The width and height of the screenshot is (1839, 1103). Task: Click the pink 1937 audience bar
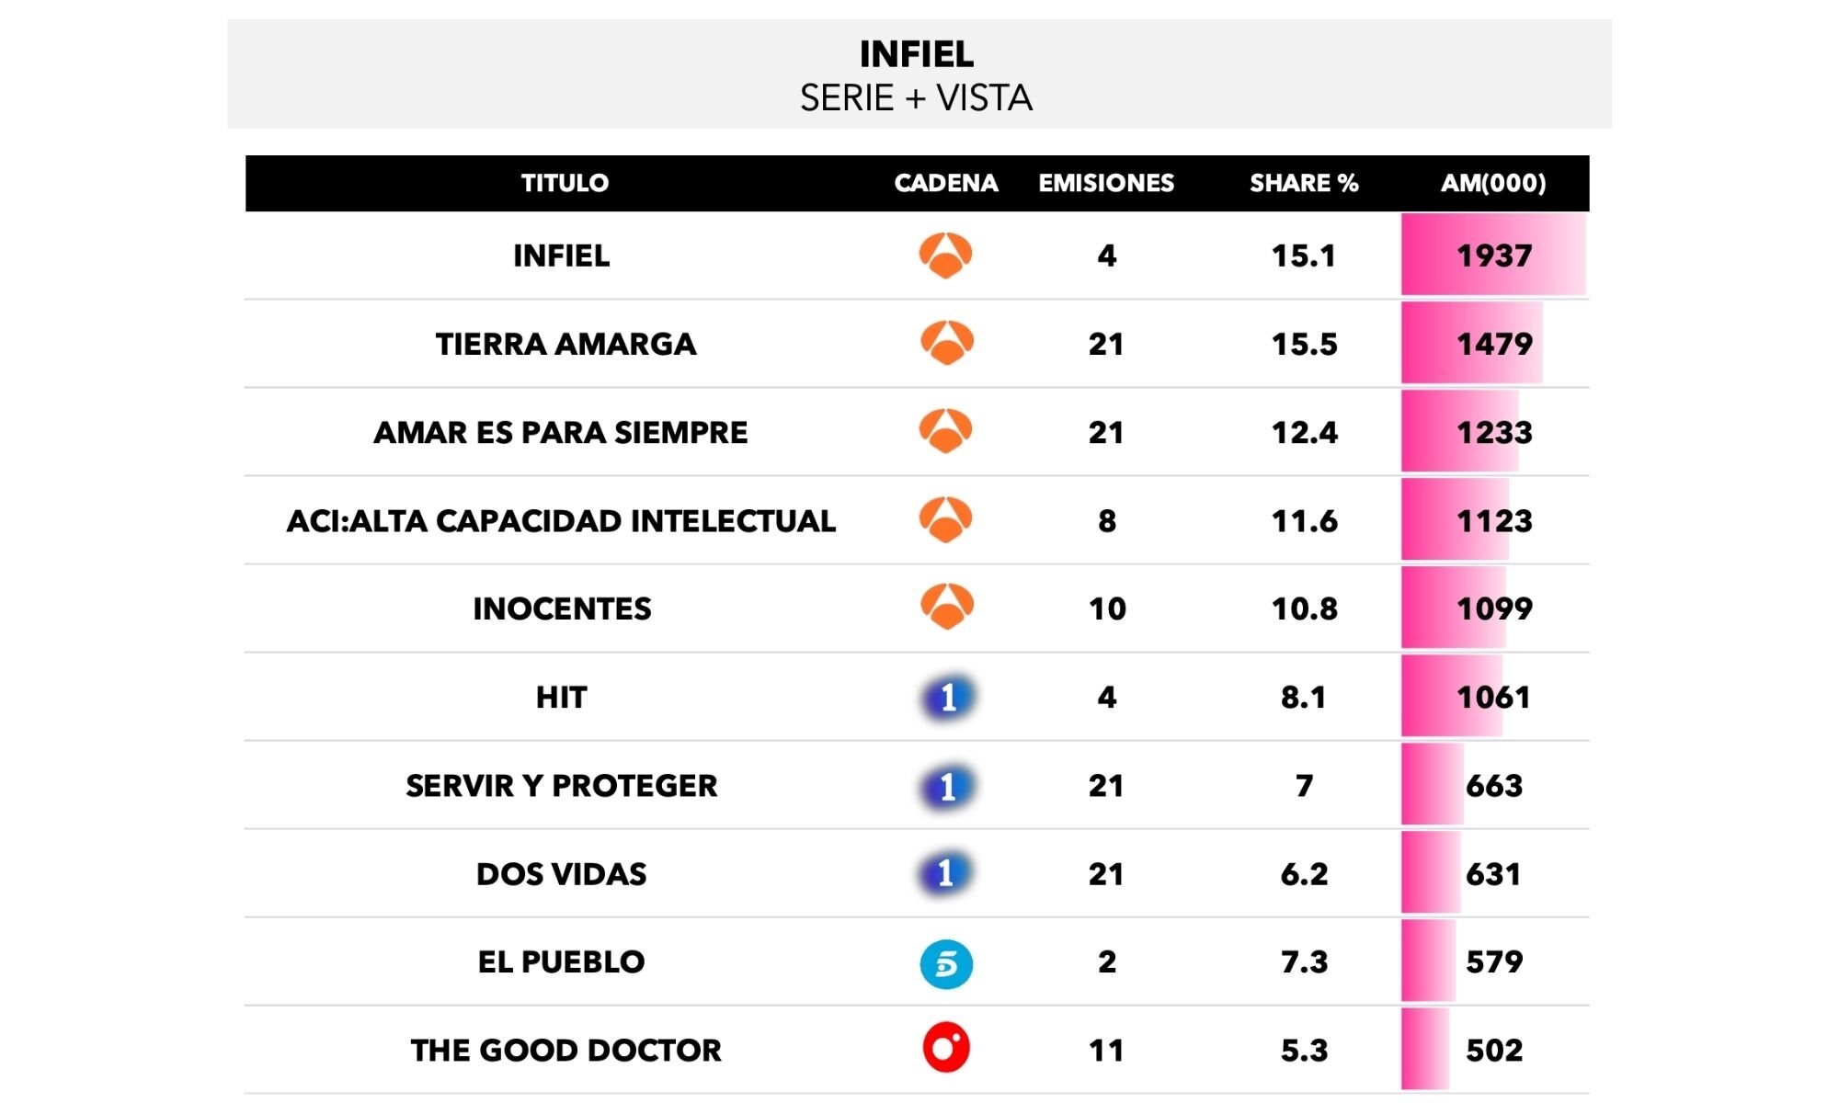1493,255
